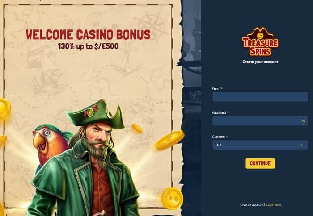313x216 pixels.
Task: Click the compass rose sketch on map
Action: (x=151, y=24)
